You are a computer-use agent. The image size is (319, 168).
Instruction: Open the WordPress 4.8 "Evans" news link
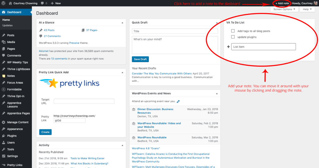tap(146, 148)
